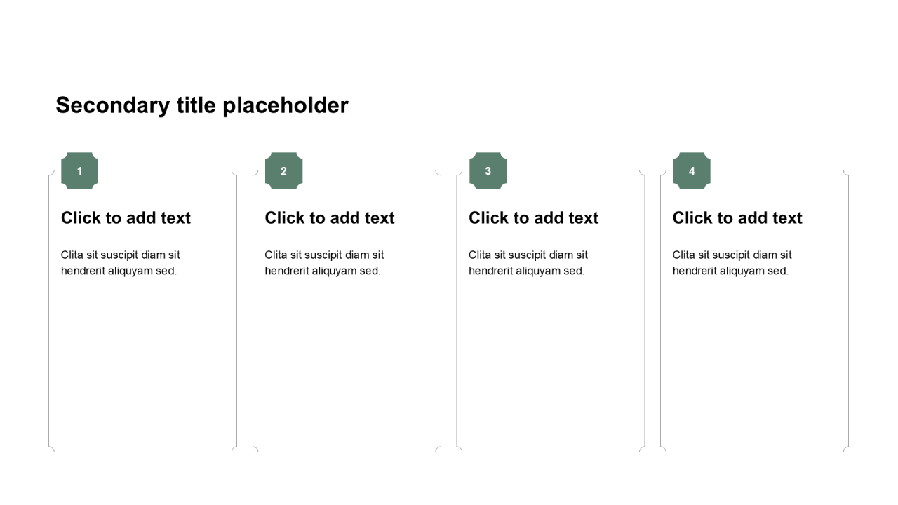
Task: Select the green badge numbered 3
Action: click(488, 171)
